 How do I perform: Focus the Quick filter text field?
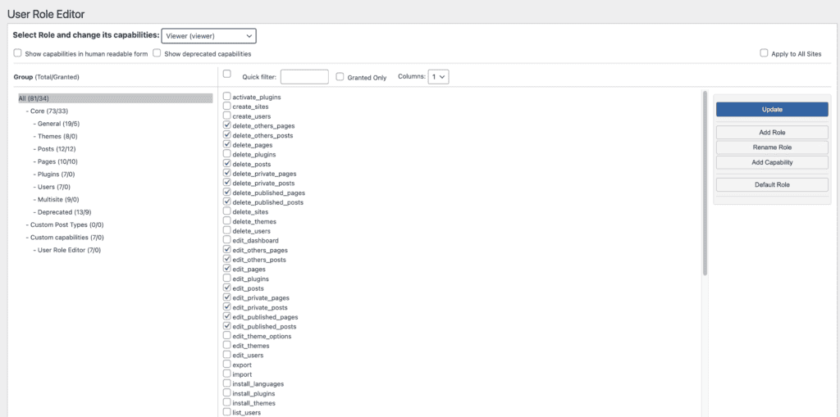(304, 76)
